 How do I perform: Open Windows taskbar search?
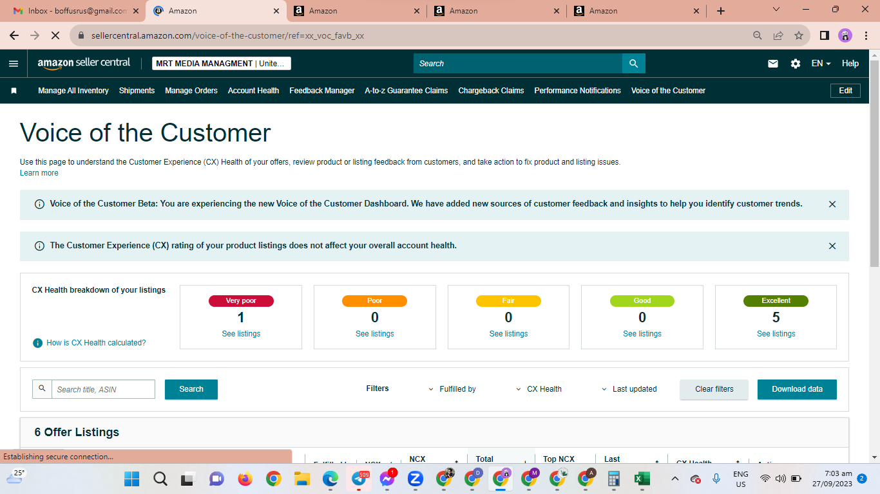click(160, 479)
